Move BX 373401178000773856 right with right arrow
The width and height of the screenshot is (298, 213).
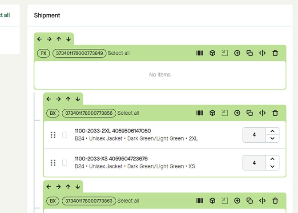point(58,99)
